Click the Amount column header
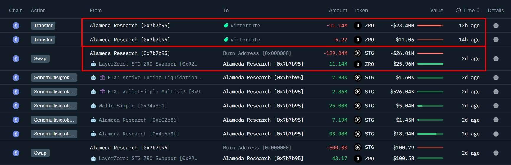The height and width of the screenshot is (165, 511). (338, 10)
